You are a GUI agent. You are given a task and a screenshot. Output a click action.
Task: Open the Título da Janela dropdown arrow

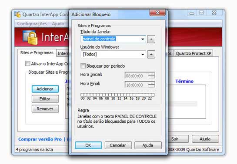(143, 39)
